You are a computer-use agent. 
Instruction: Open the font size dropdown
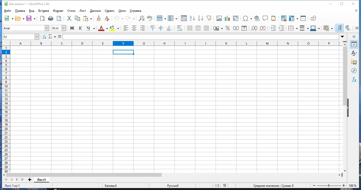(x=63, y=28)
